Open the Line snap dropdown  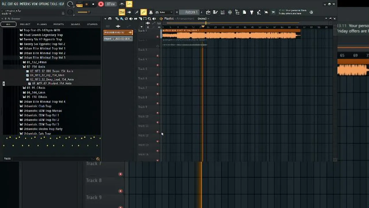click(166, 12)
